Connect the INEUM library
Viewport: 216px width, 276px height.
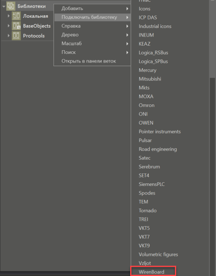coord(146,35)
